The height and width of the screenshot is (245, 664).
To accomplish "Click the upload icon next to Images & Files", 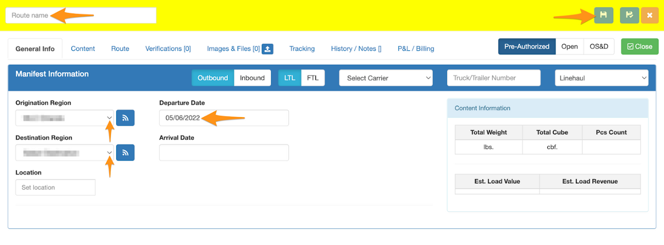I will click(268, 49).
